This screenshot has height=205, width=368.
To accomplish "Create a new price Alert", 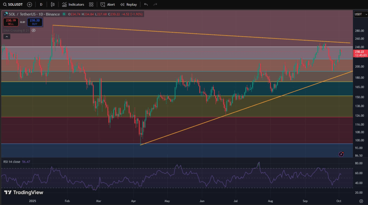I will point(107,5).
